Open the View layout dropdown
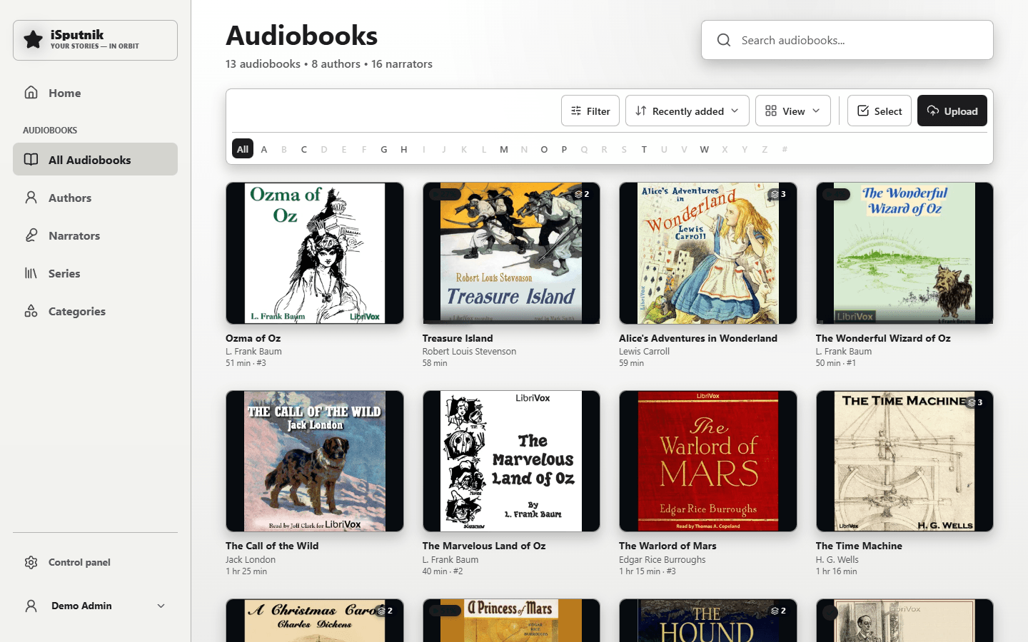This screenshot has width=1028, height=642. [x=792, y=111]
